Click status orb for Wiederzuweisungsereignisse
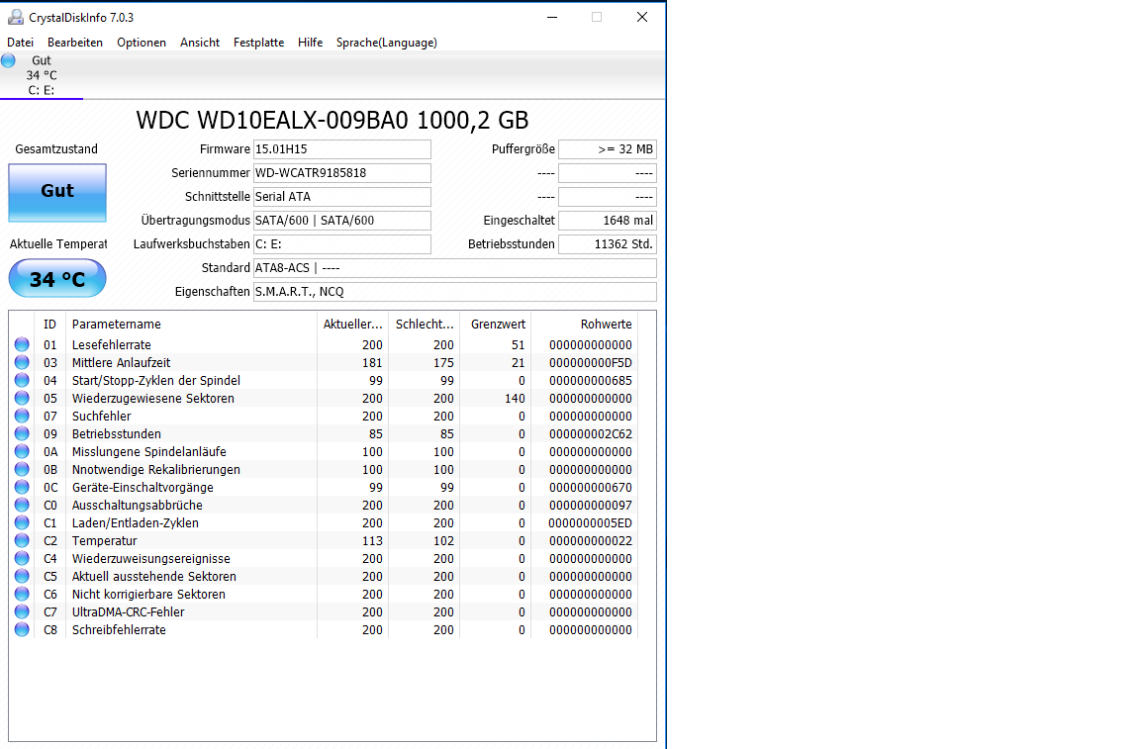1140x749 pixels. [x=22, y=558]
